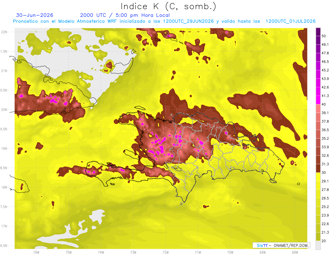Click the longitude label "73W"
Viewport: 331px width, 256px height.
point(133,252)
